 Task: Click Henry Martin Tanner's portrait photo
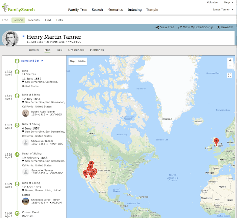click(10, 39)
